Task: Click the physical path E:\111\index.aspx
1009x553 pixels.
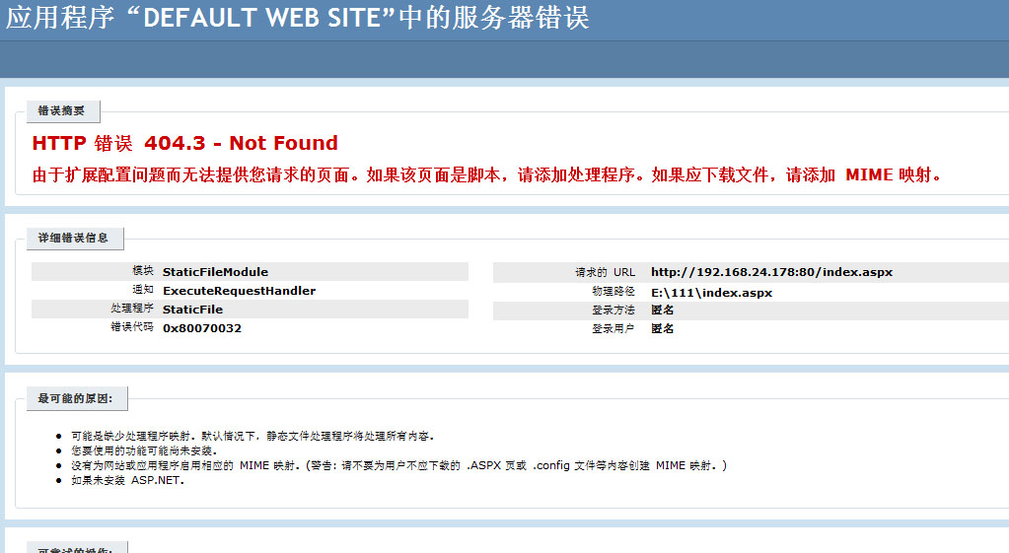Action: click(711, 293)
